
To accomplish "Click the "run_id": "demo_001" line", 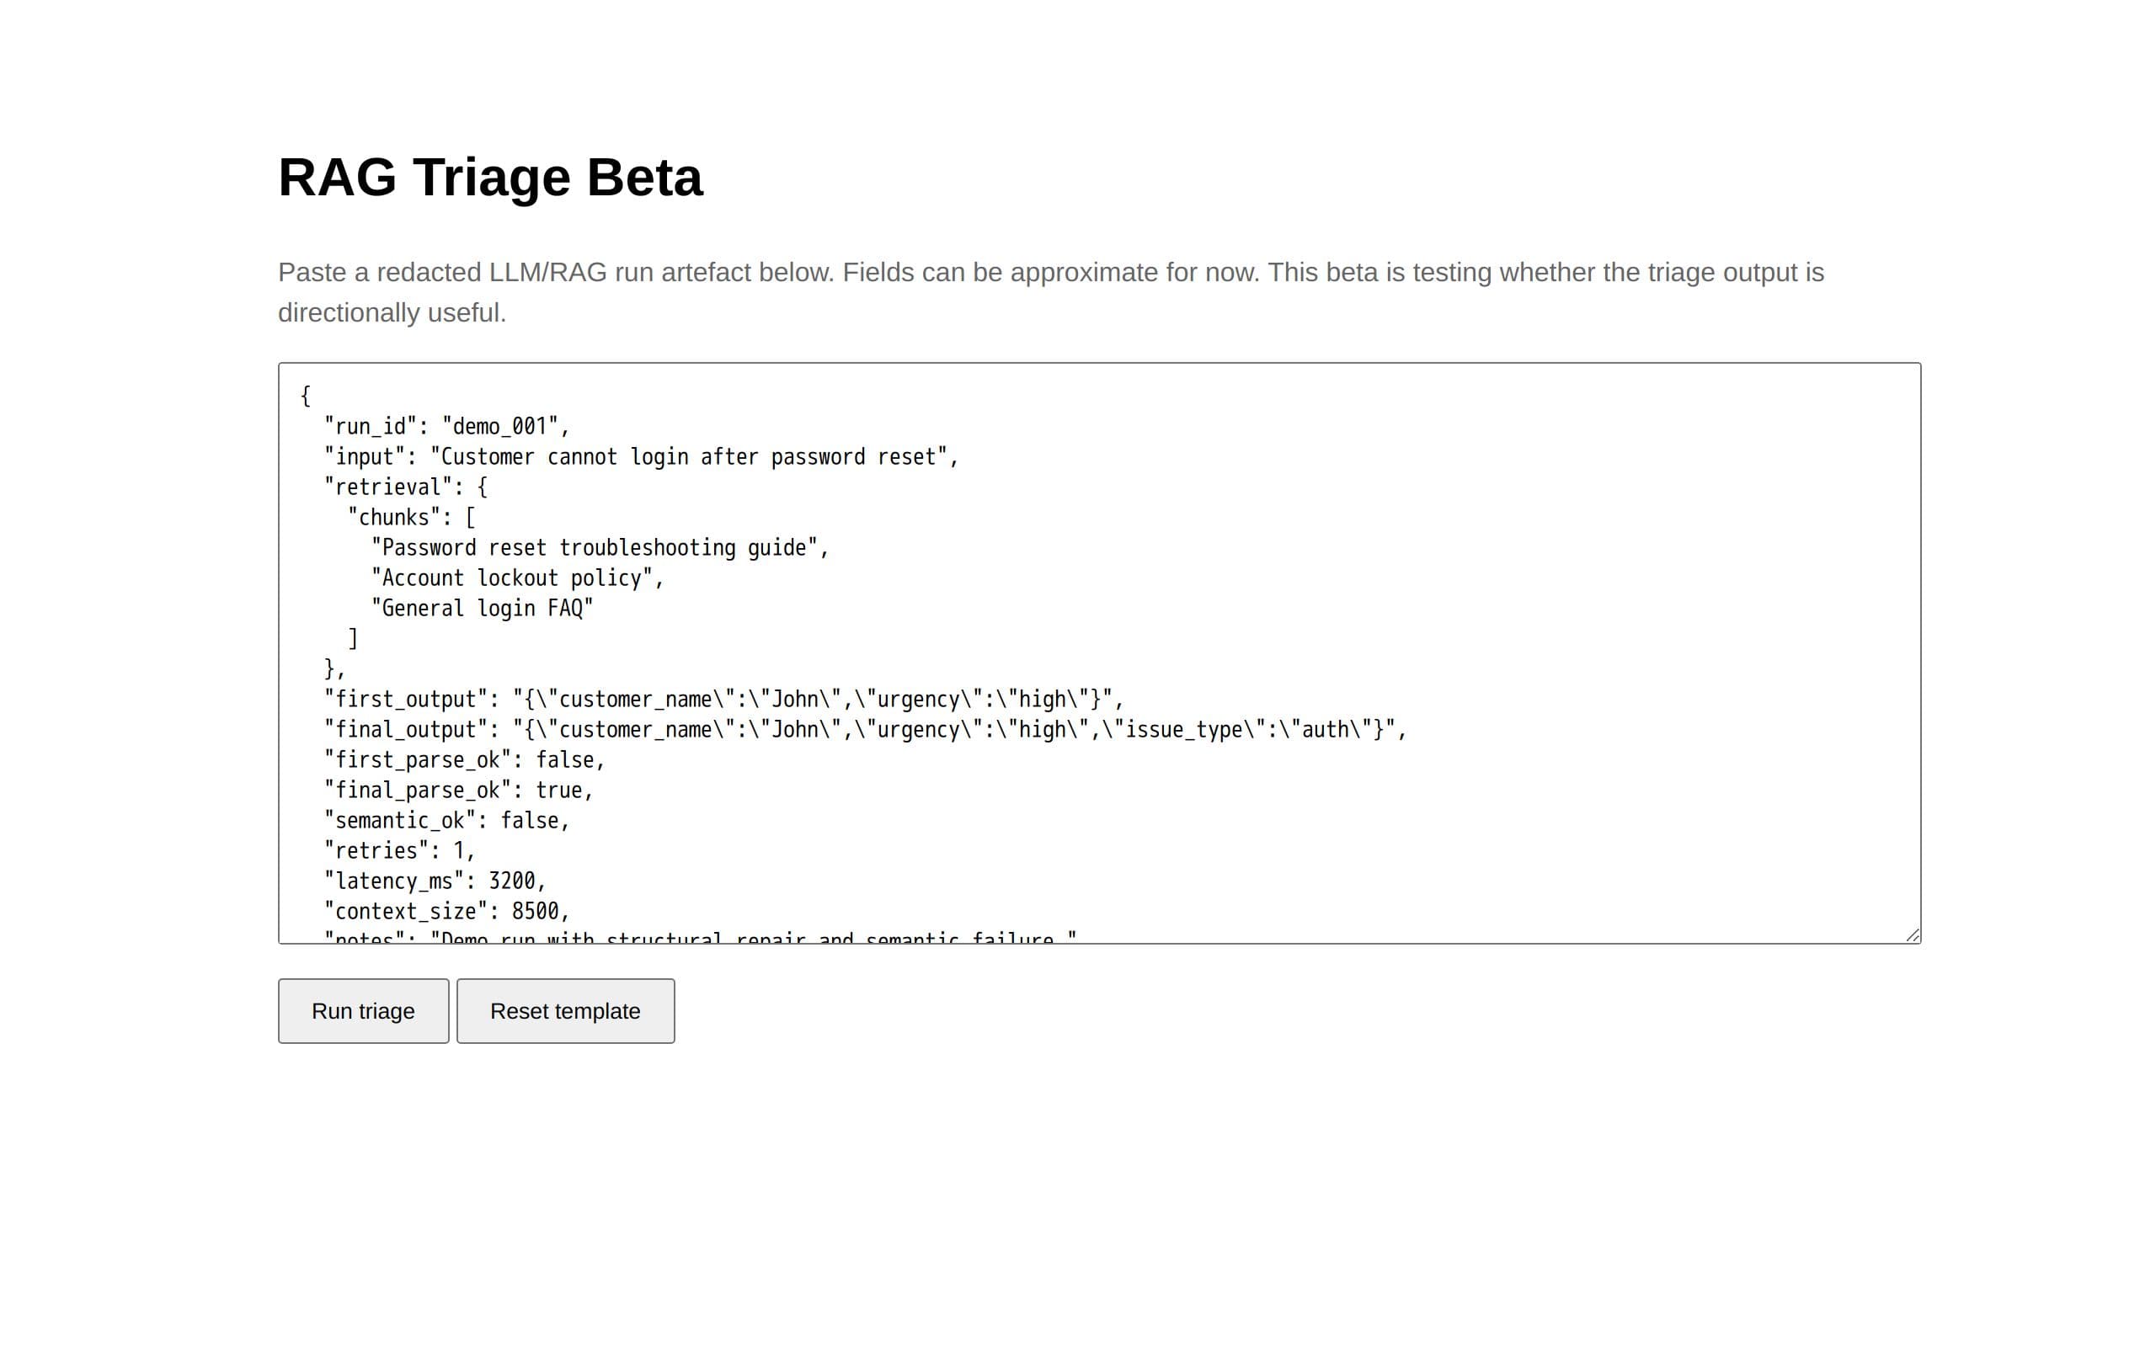I will [x=446, y=426].
